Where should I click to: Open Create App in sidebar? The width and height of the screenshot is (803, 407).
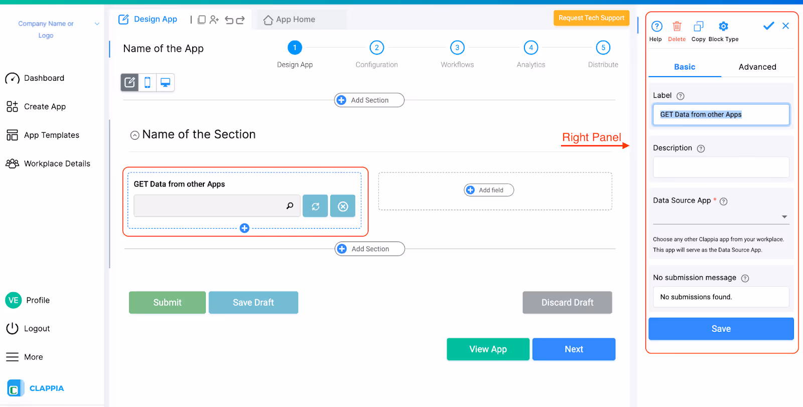point(36,107)
